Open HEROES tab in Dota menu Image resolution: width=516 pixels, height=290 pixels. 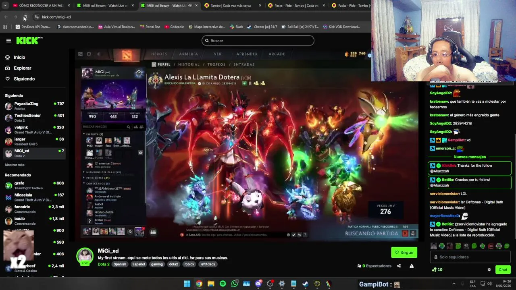[159, 54]
